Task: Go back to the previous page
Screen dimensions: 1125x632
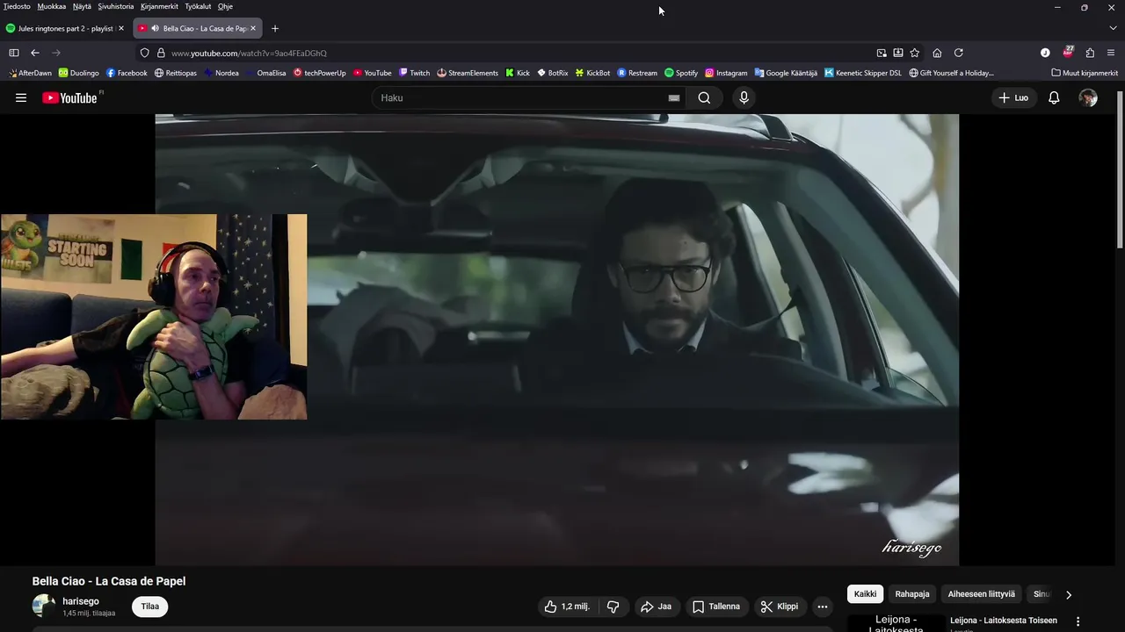Action: [35, 53]
